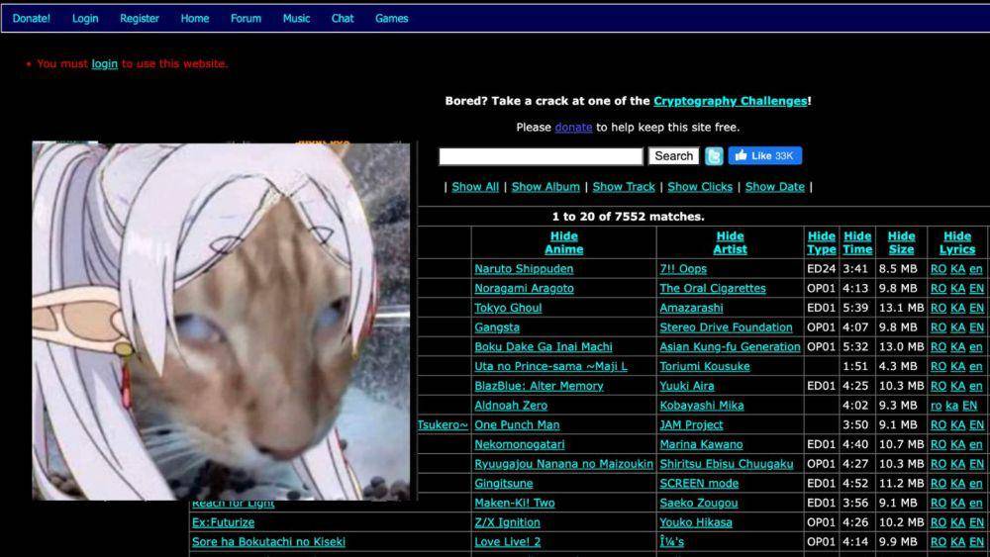Click the login link in red warning

click(x=105, y=63)
